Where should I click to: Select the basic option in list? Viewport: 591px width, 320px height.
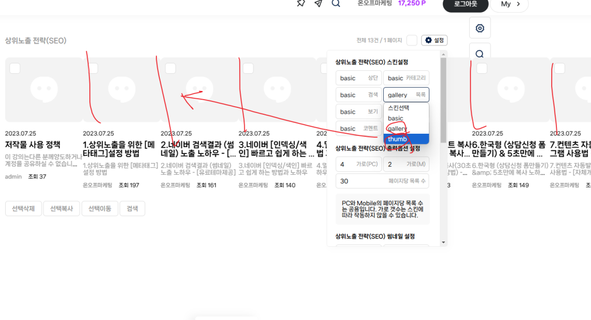coord(406,118)
